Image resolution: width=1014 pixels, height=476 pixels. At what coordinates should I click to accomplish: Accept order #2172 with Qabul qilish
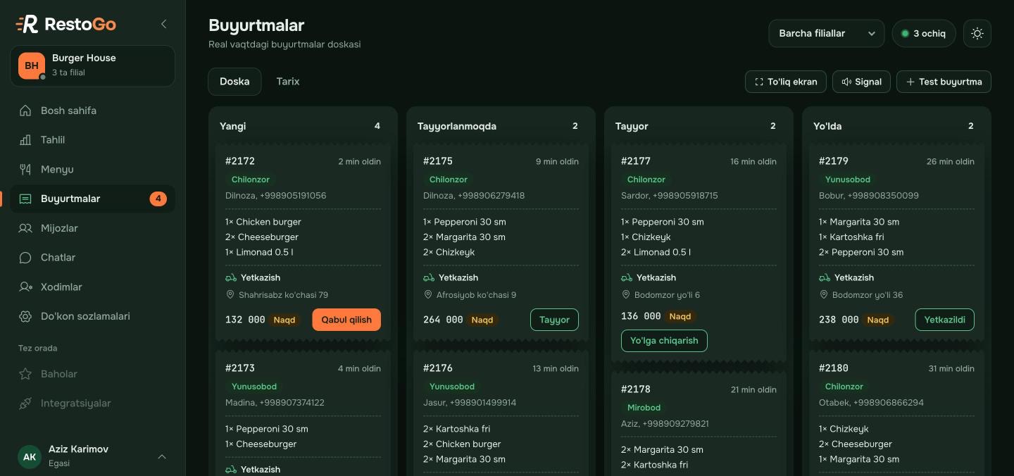point(346,320)
